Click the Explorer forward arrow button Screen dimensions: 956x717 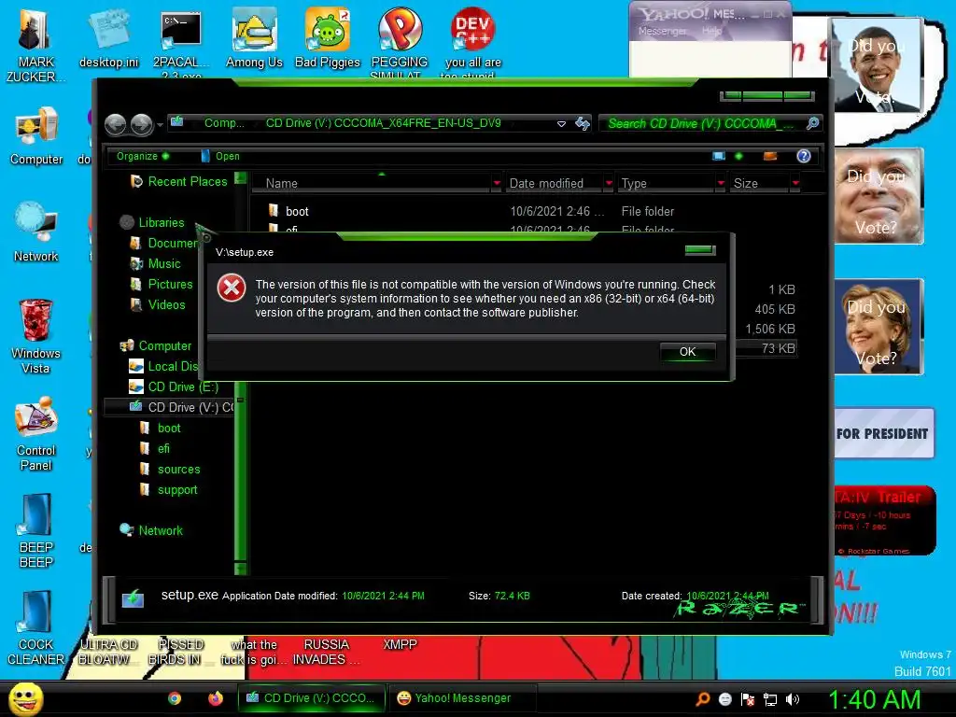[x=142, y=124]
